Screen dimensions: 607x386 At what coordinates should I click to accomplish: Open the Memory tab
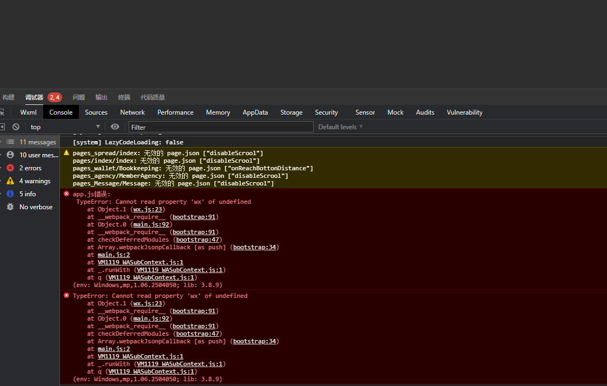218,112
